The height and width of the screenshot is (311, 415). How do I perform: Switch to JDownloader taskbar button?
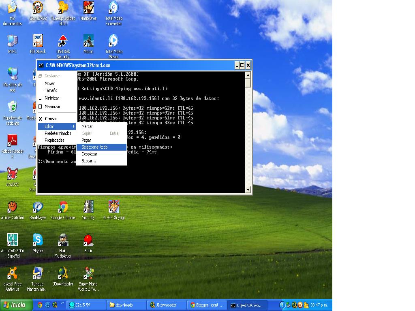[x=167, y=305]
